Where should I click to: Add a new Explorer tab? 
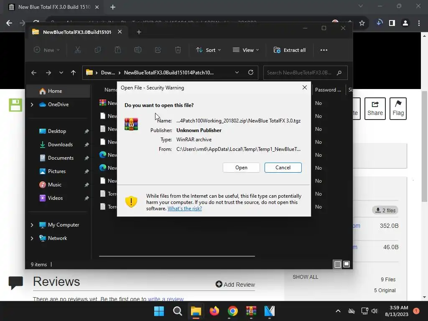[139, 32]
